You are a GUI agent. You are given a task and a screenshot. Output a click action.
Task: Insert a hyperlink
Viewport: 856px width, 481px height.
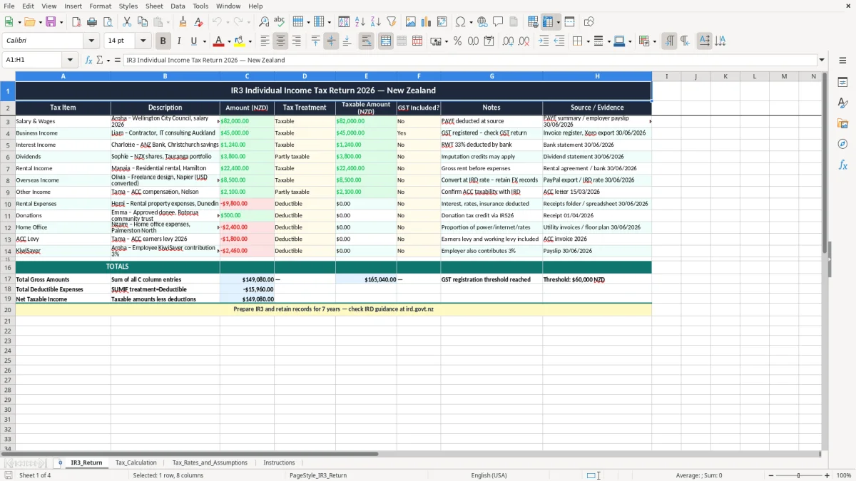tap(482, 22)
